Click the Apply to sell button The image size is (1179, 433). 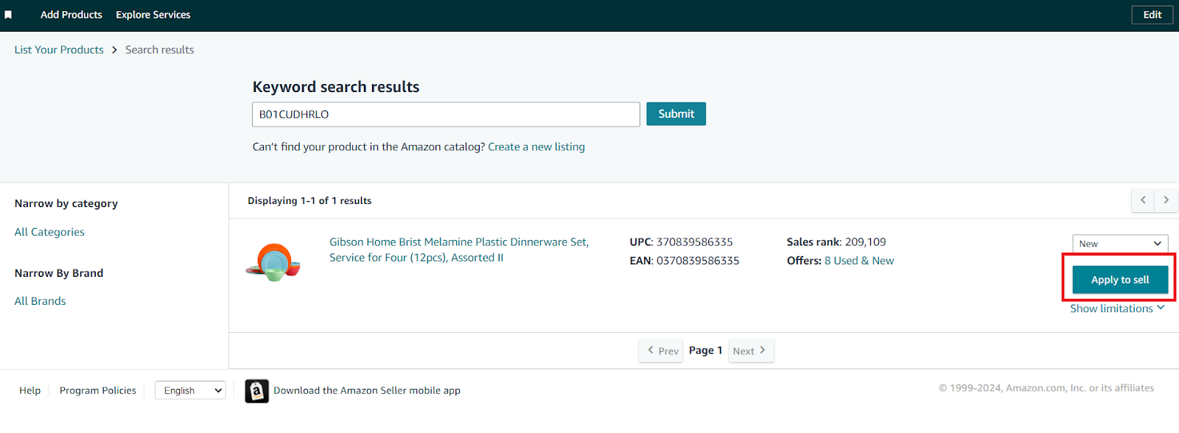[x=1120, y=280]
